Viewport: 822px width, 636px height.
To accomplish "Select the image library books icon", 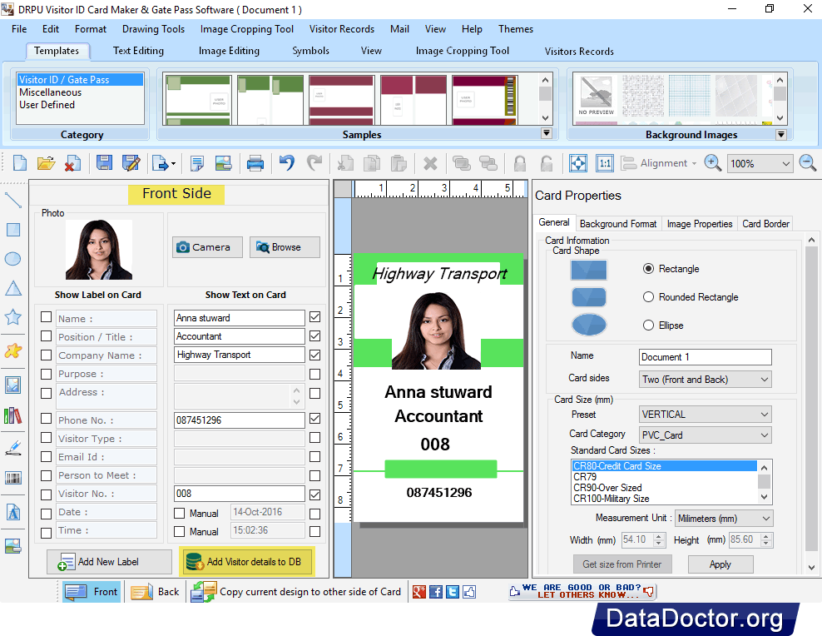I will click(13, 415).
